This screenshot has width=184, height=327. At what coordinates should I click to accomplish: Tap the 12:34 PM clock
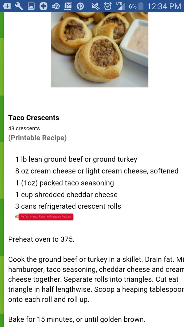point(164,6)
